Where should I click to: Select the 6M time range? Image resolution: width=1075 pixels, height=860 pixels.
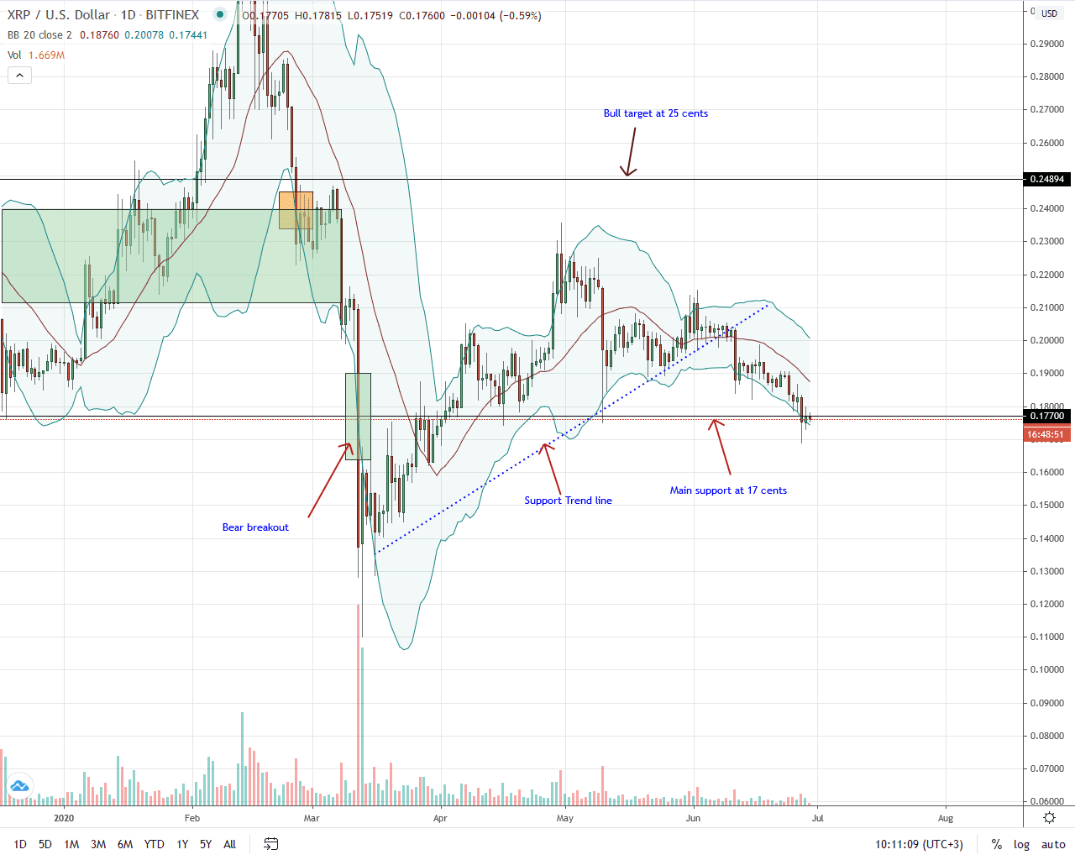coord(125,844)
